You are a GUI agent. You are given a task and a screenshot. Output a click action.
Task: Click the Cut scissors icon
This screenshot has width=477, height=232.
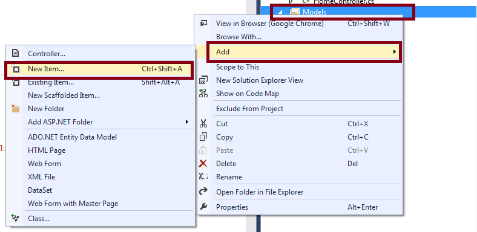click(x=203, y=124)
